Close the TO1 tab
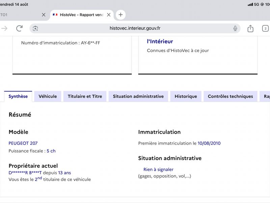The height and width of the screenshot is (203, 270). point(44,15)
